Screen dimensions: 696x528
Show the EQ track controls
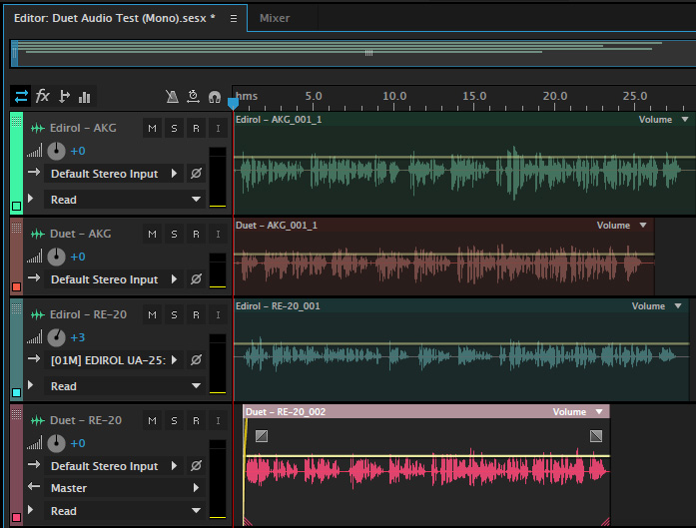point(84,97)
